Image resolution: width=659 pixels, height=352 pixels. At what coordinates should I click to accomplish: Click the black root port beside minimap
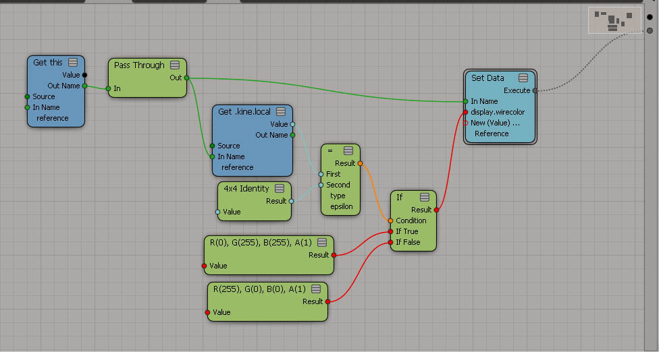pyautogui.click(x=650, y=18)
